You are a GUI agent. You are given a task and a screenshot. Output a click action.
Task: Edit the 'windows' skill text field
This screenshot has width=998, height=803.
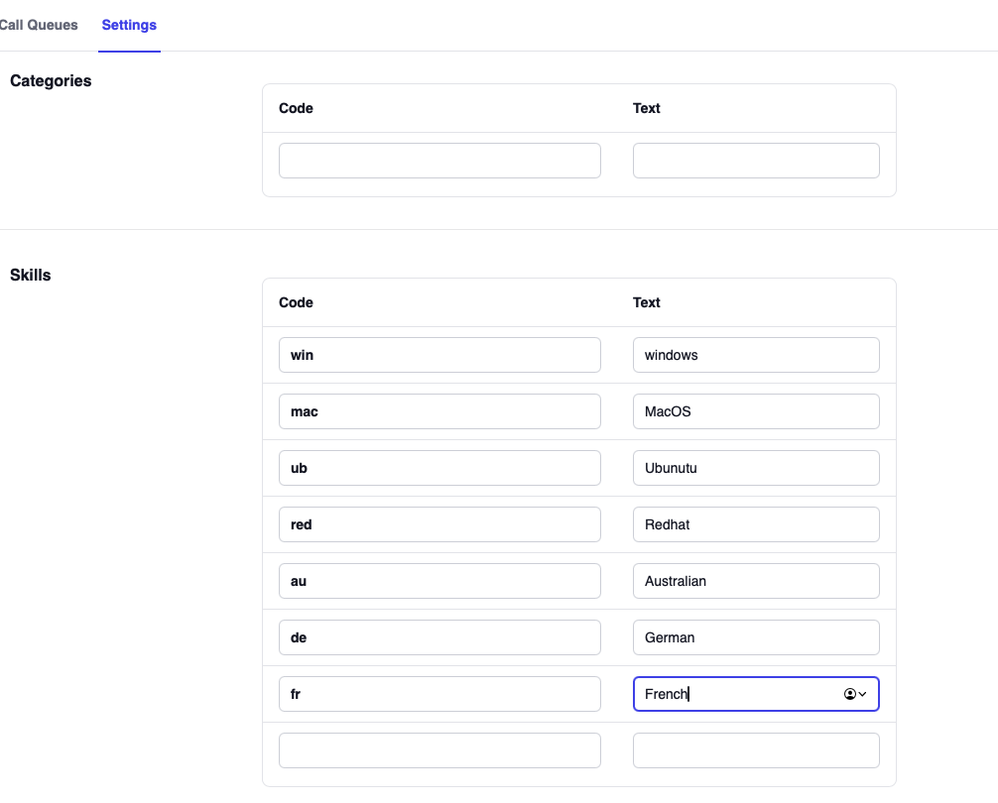pos(756,355)
